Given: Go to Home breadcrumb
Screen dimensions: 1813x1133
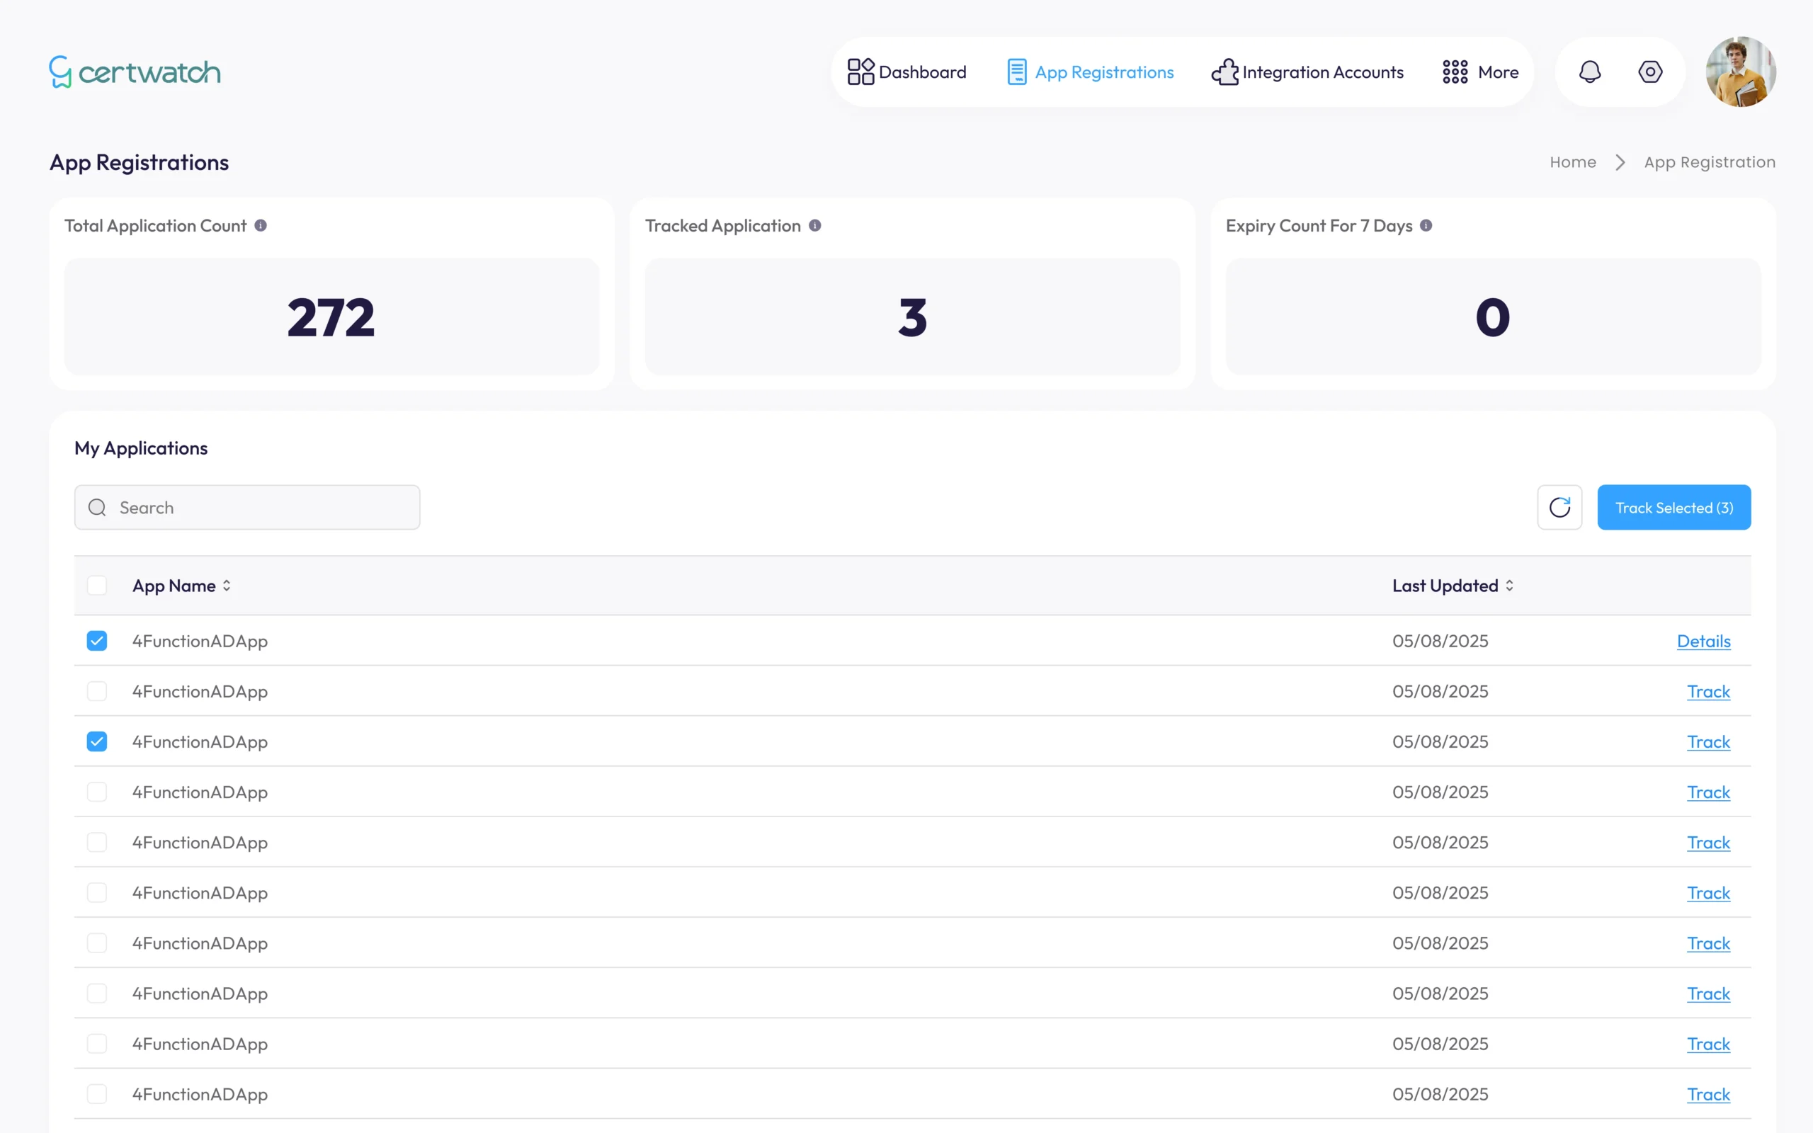Looking at the screenshot, I should pyautogui.click(x=1572, y=163).
